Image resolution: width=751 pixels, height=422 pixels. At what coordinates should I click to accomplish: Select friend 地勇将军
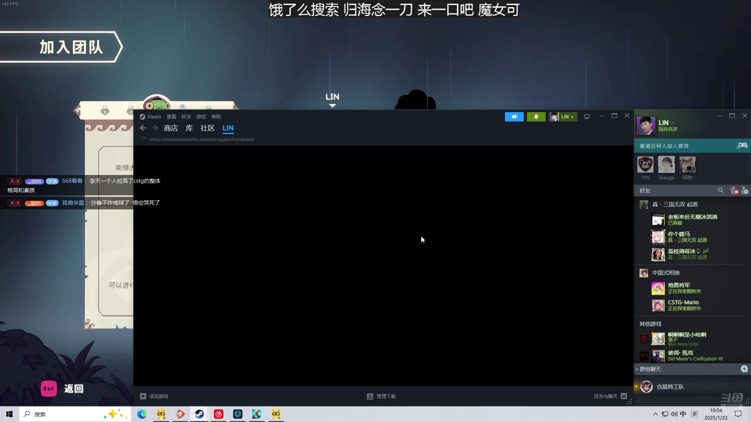click(x=692, y=288)
